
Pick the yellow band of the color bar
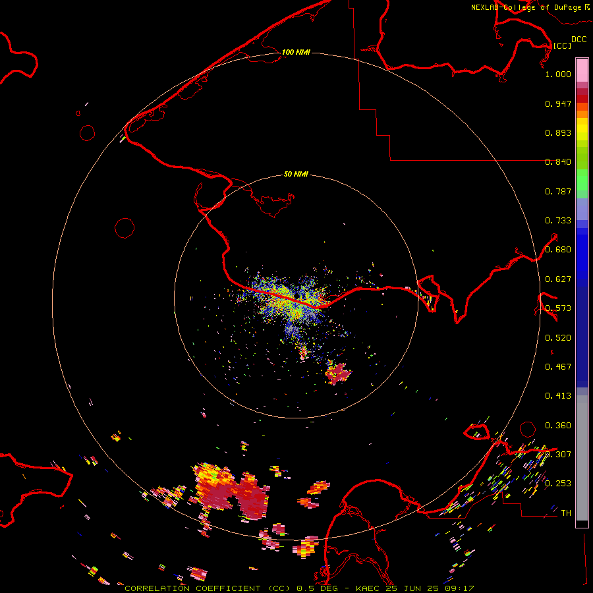point(582,129)
